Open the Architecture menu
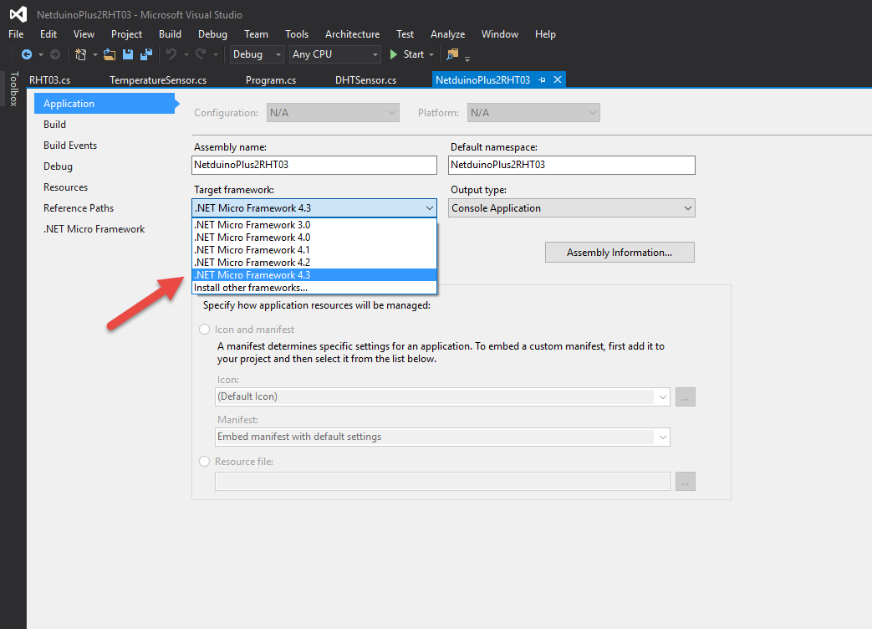This screenshot has height=629, width=872. tap(353, 34)
